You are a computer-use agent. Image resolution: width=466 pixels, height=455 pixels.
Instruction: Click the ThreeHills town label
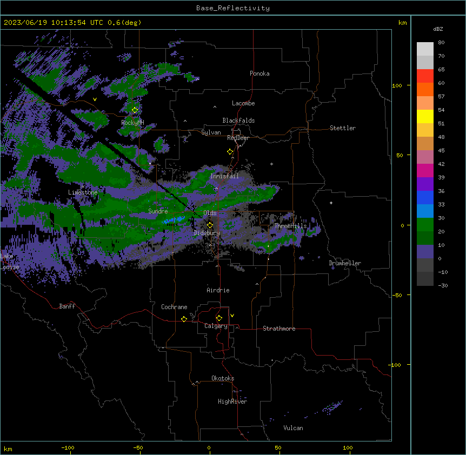point(290,226)
